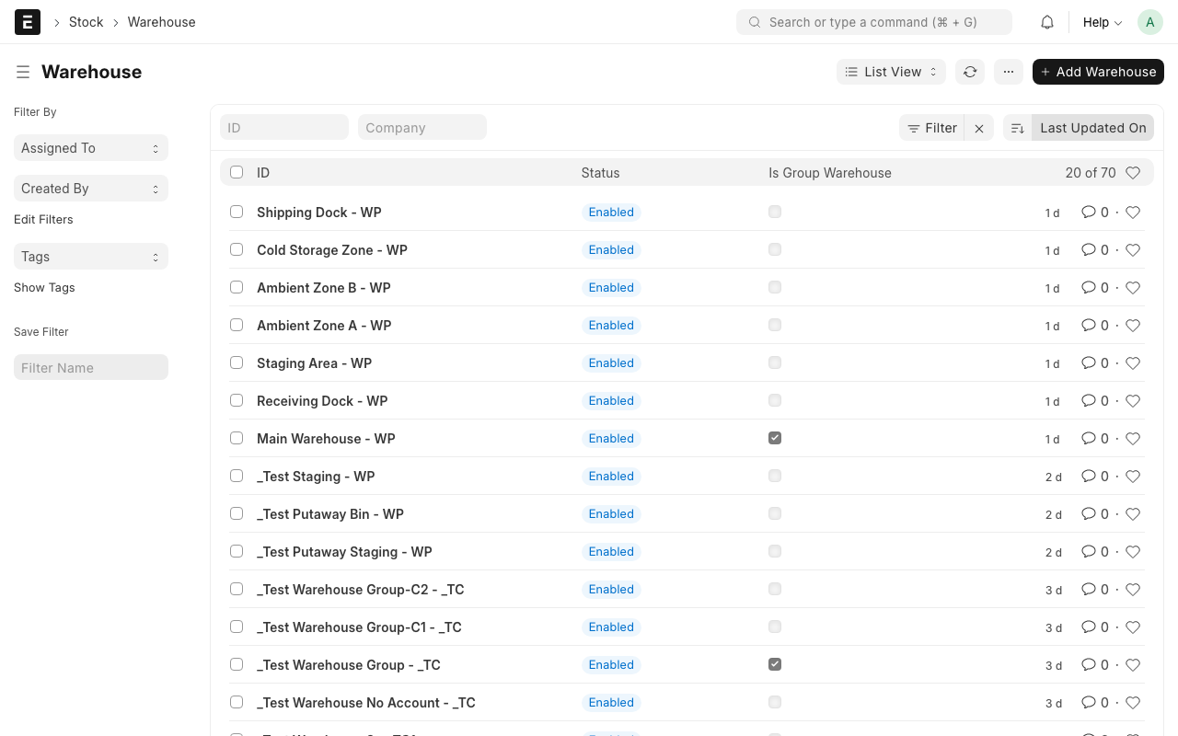The width and height of the screenshot is (1178, 736).
Task: Toggle the sidebar hamburger icon
Action: (x=23, y=72)
